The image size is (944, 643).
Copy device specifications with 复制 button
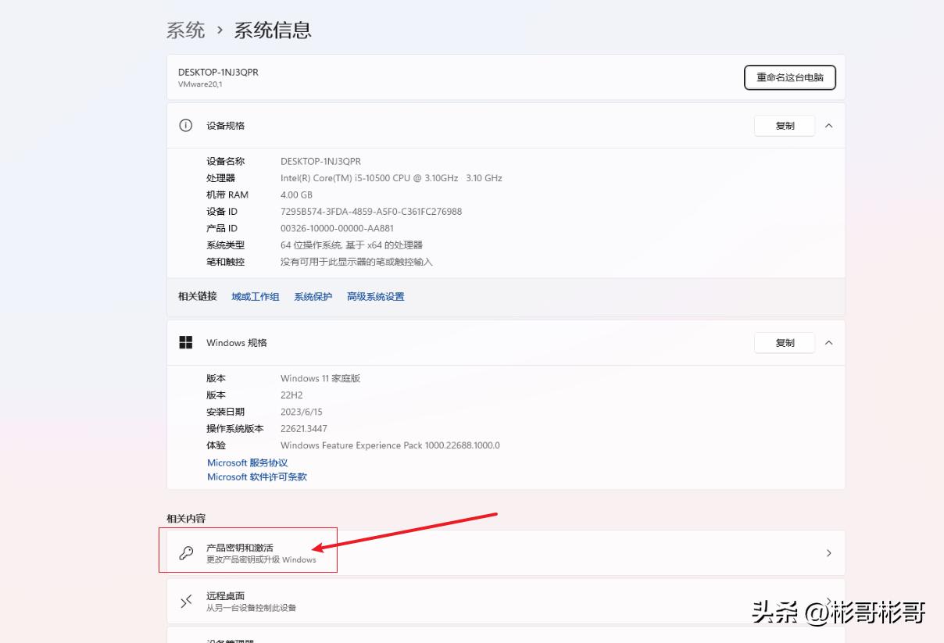pos(785,126)
